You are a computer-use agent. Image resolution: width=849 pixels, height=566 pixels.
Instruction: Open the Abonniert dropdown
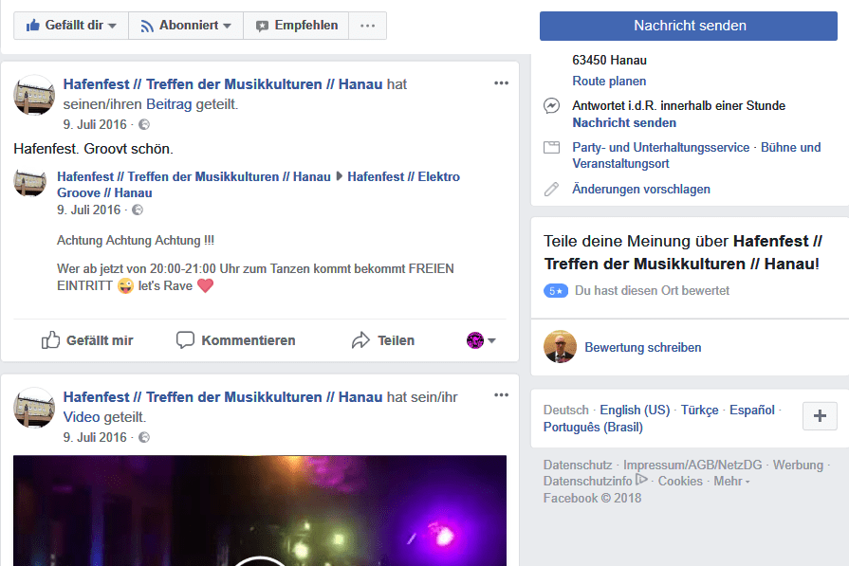[186, 26]
